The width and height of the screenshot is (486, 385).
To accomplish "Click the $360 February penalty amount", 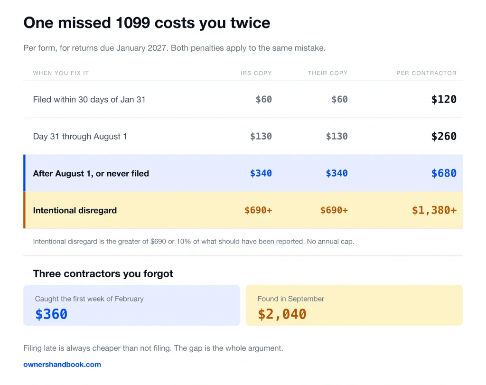I will coord(51,314).
